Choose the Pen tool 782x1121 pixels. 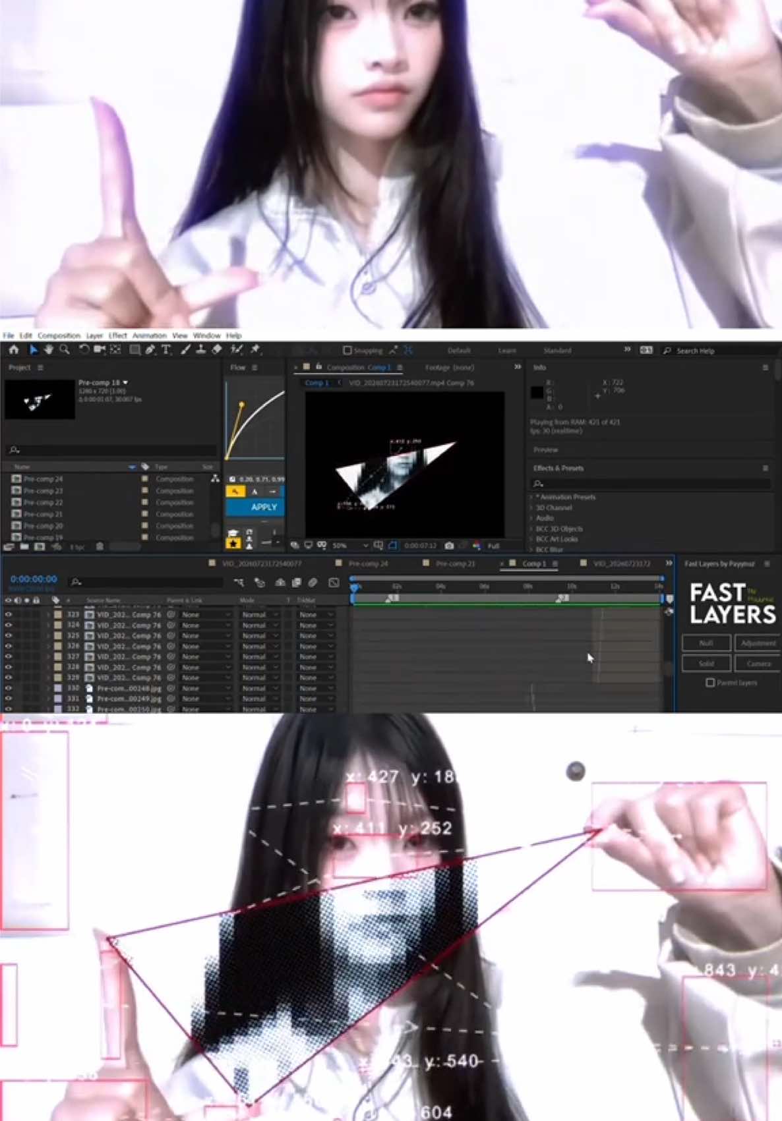pos(150,350)
